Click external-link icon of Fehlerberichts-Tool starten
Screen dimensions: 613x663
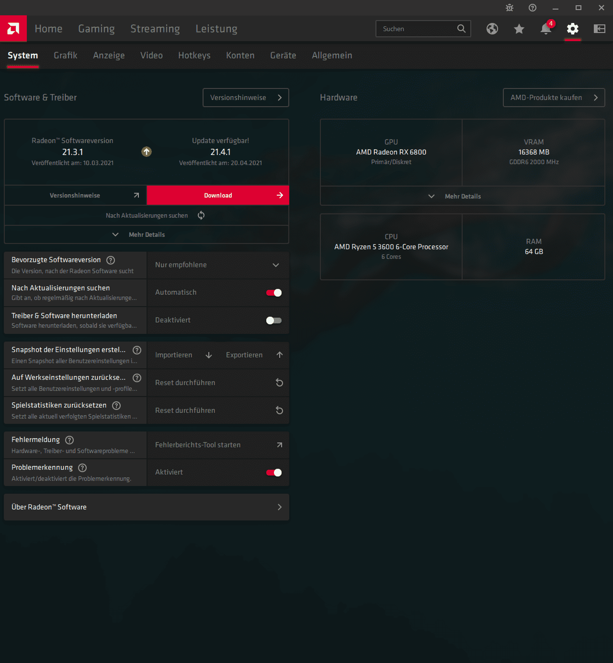coord(280,445)
